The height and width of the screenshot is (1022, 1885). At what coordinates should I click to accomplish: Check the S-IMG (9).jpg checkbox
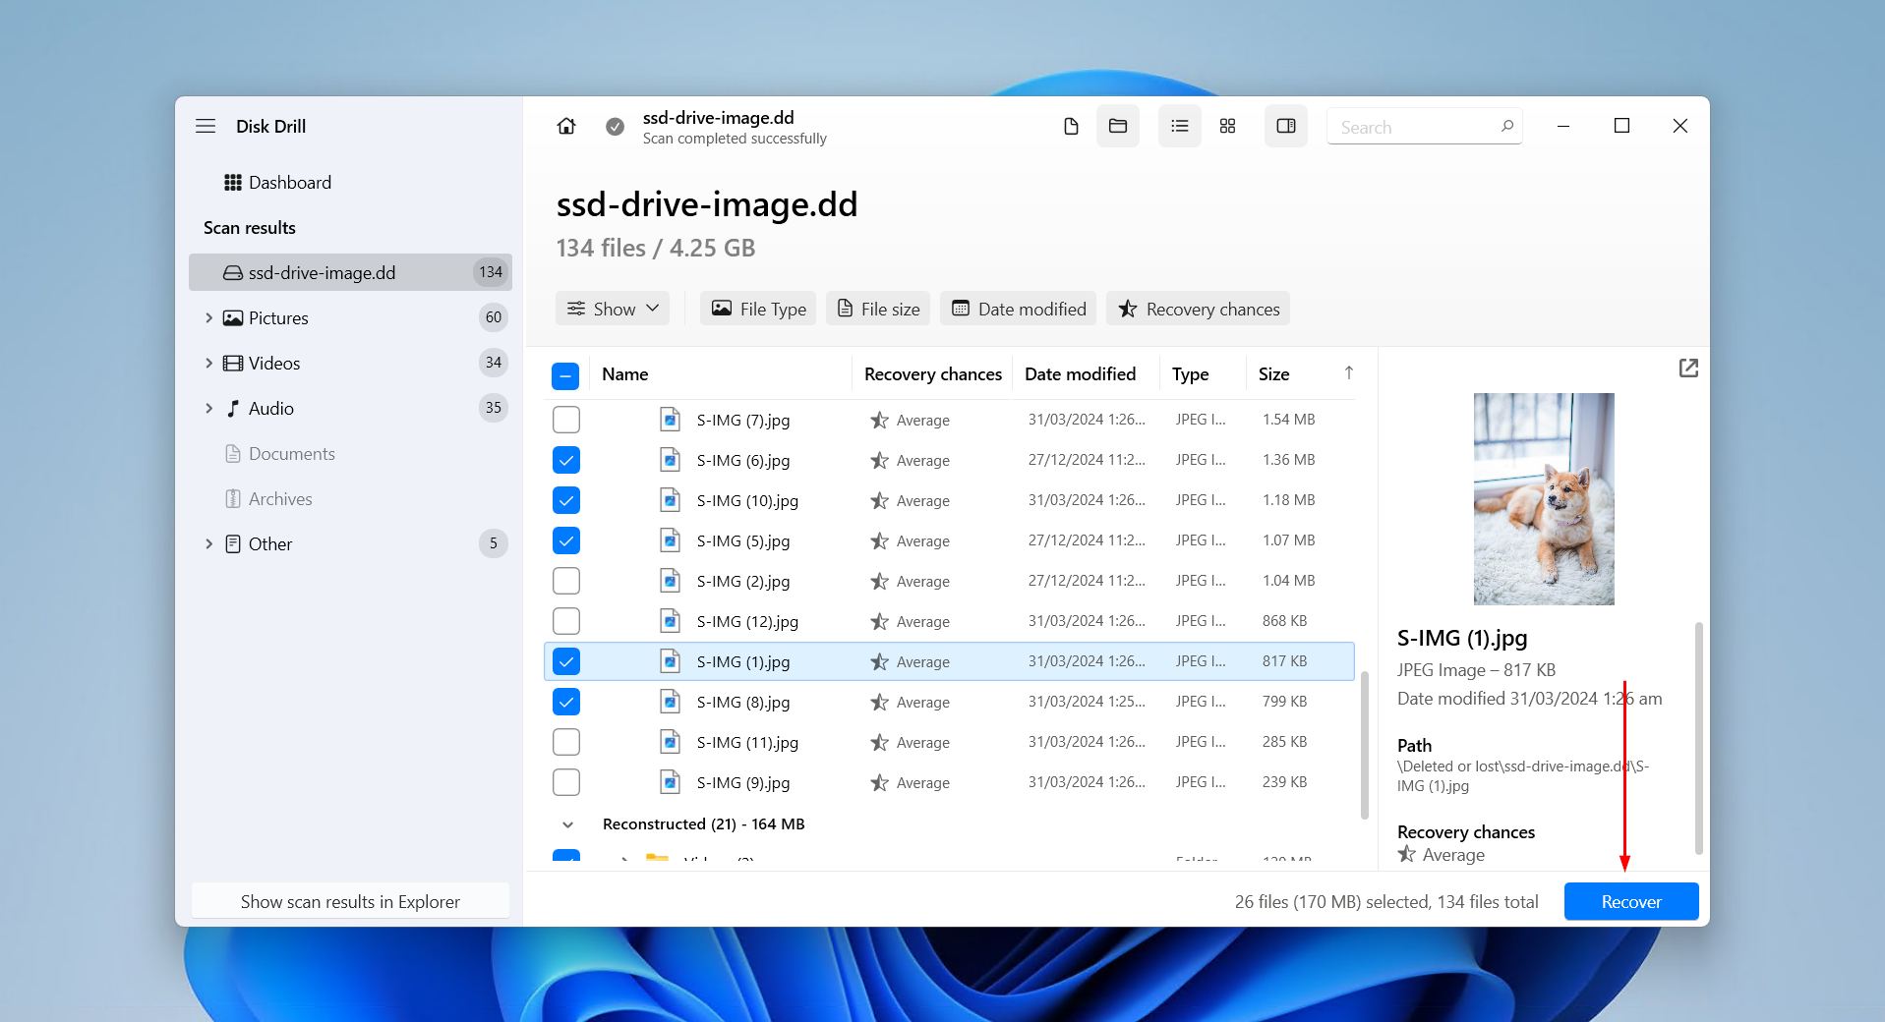click(x=566, y=782)
